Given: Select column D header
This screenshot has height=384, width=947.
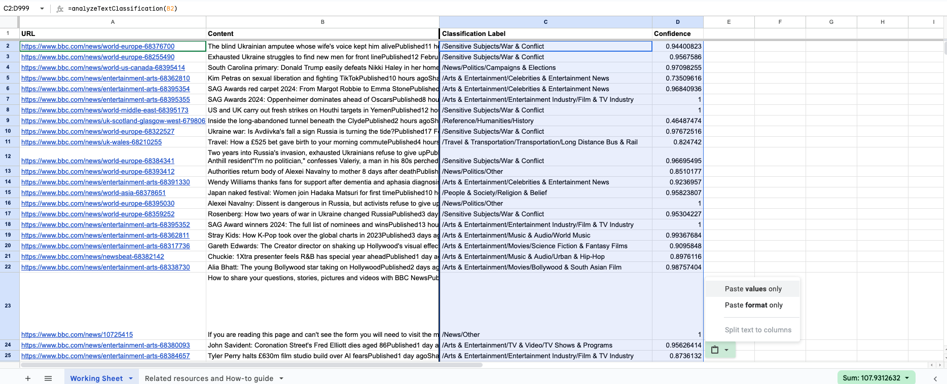Looking at the screenshot, I should (678, 22).
